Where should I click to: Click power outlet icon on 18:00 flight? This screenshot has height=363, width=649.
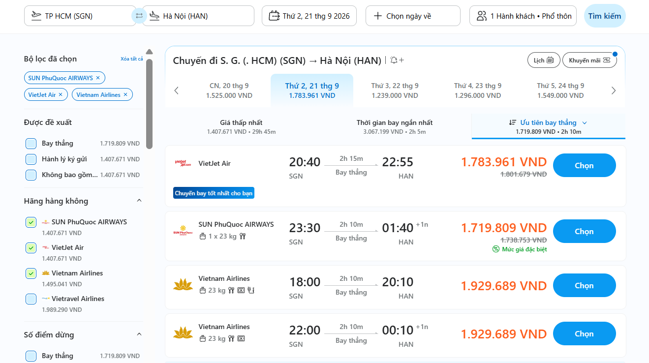(250, 290)
